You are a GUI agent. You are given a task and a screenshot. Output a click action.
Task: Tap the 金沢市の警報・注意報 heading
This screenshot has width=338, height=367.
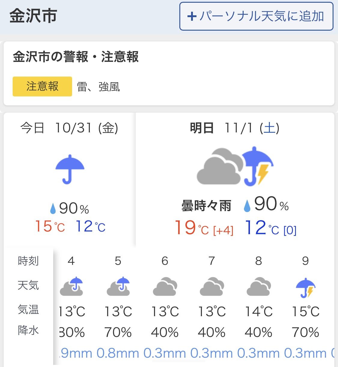(76, 57)
